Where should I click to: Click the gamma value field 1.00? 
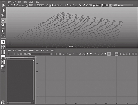tap(106, 5)
